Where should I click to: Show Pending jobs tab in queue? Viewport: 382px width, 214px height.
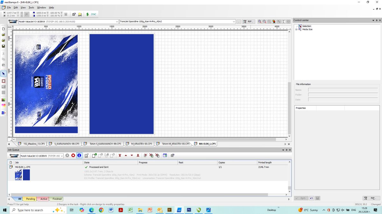click(31, 199)
